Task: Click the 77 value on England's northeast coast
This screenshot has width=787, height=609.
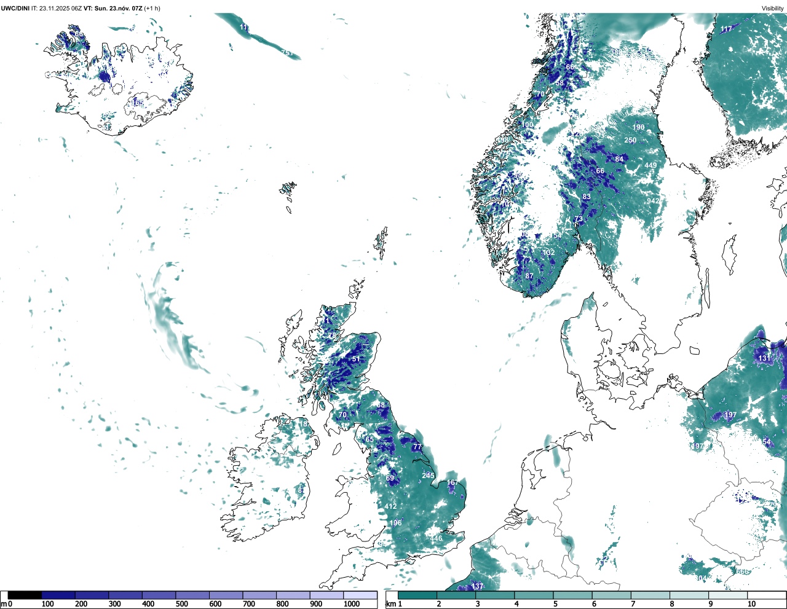Action: [x=417, y=447]
